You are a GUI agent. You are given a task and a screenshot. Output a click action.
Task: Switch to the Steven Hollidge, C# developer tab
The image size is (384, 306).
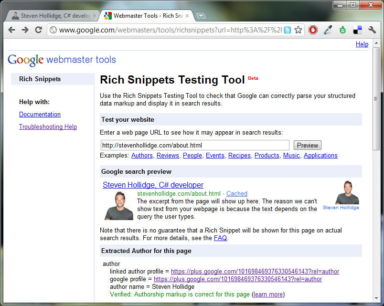click(52, 16)
